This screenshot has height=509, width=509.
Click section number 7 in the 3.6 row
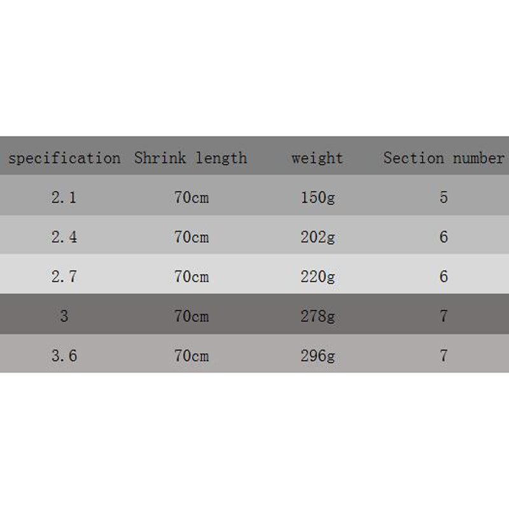click(443, 355)
